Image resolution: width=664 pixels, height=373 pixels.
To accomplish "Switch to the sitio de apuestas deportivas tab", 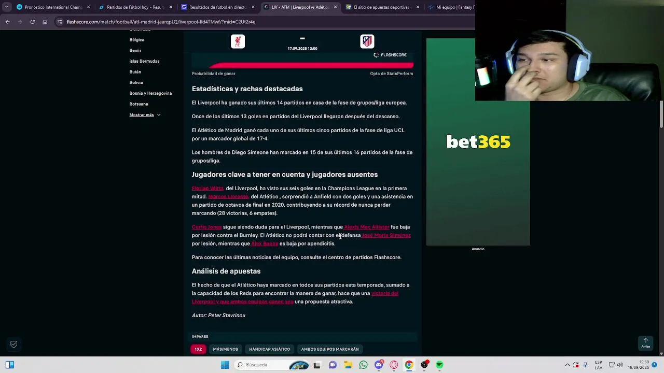I will 382,7.
